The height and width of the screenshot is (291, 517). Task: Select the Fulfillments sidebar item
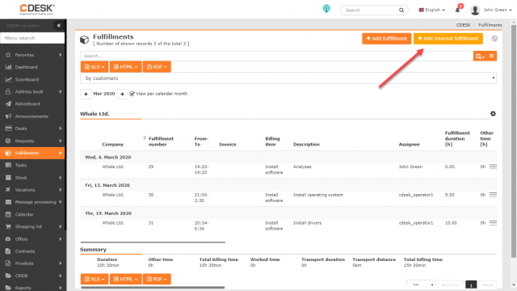pos(32,153)
